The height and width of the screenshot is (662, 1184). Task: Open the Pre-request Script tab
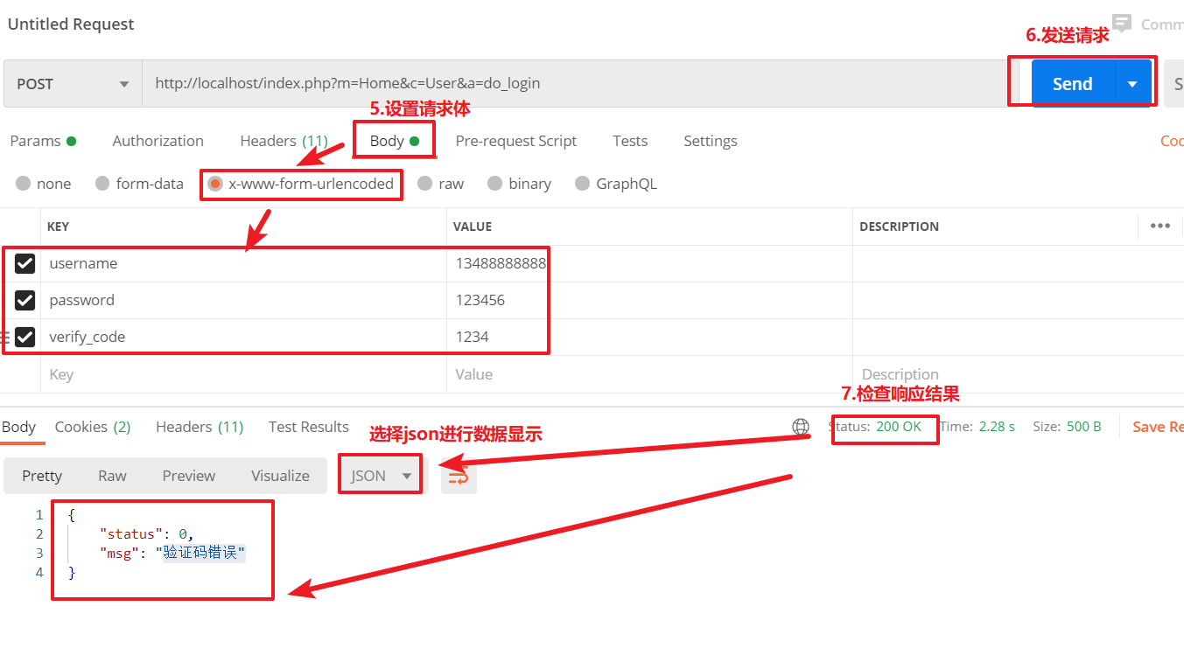click(516, 141)
